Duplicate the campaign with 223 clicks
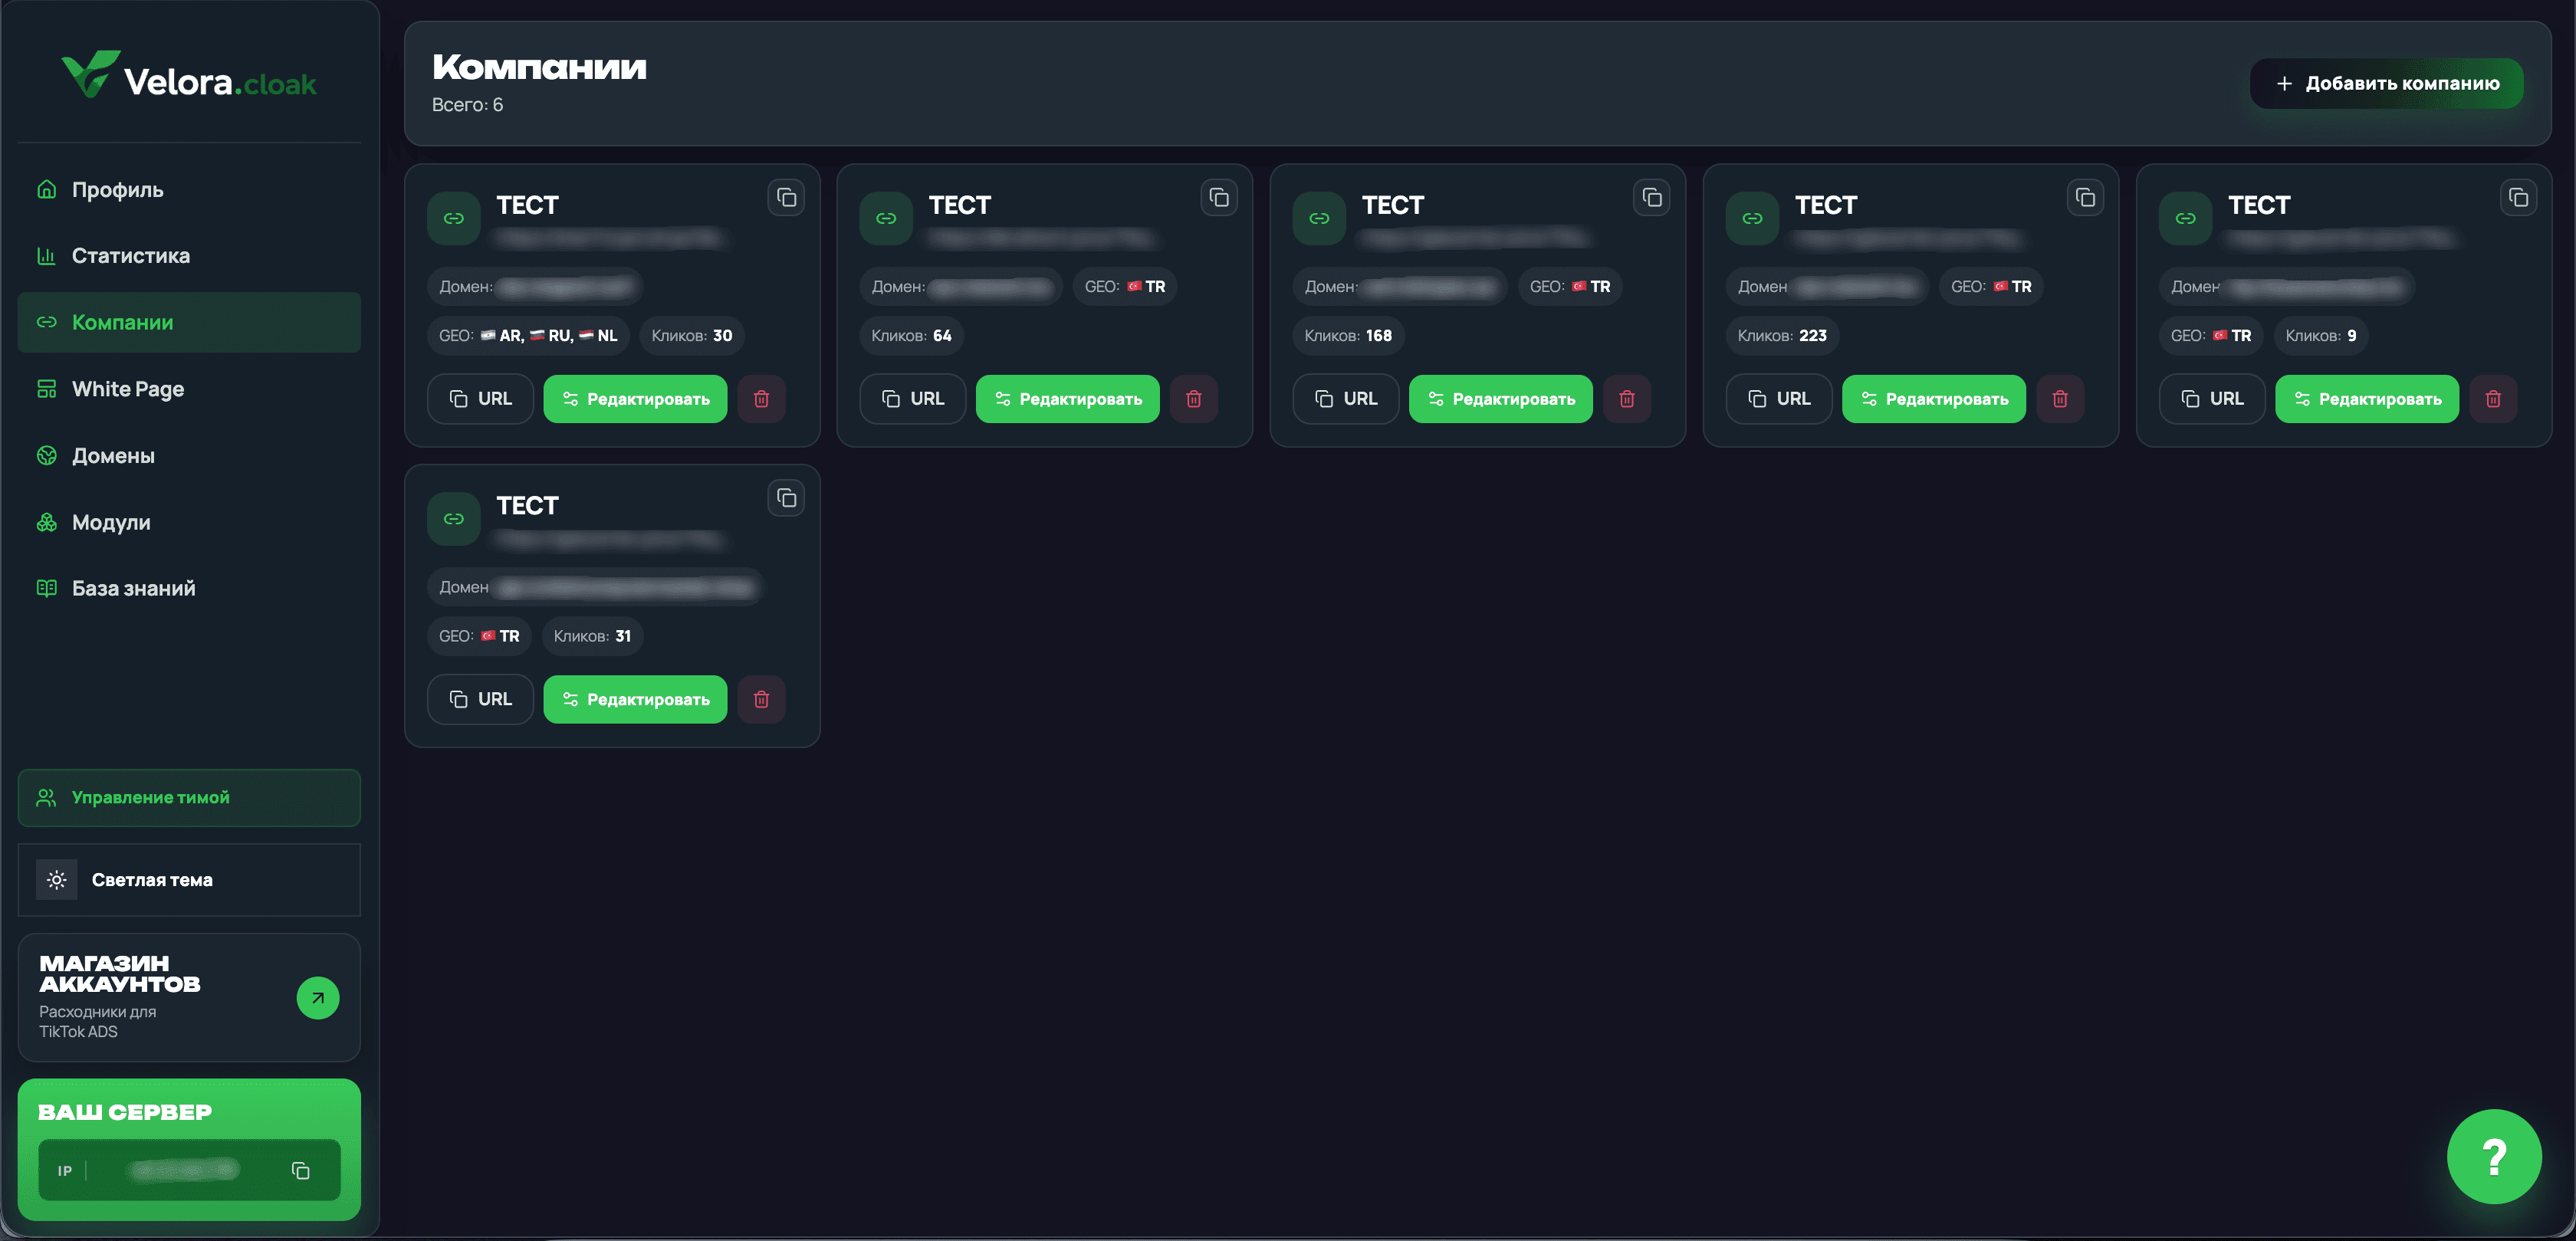This screenshot has height=1241, width=2576. (2085, 198)
